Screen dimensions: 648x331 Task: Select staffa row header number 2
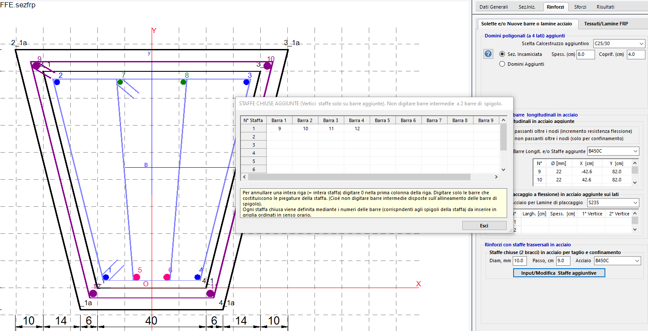[x=253, y=137]
